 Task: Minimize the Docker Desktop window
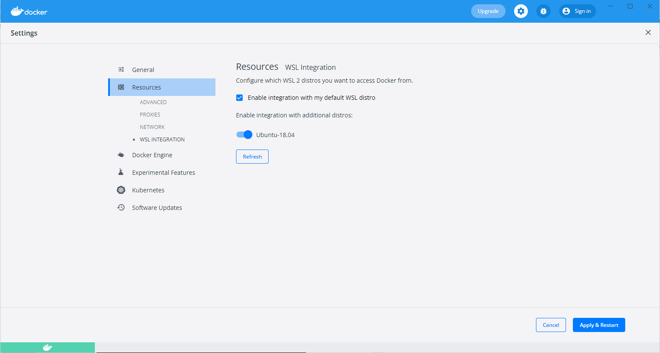coord(611,6)
